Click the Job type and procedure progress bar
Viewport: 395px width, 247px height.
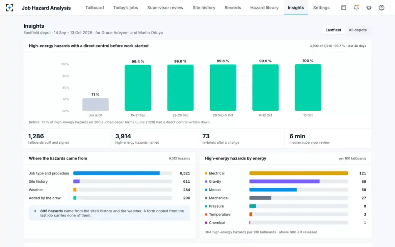pyautogui.click(x=122, y=173)
